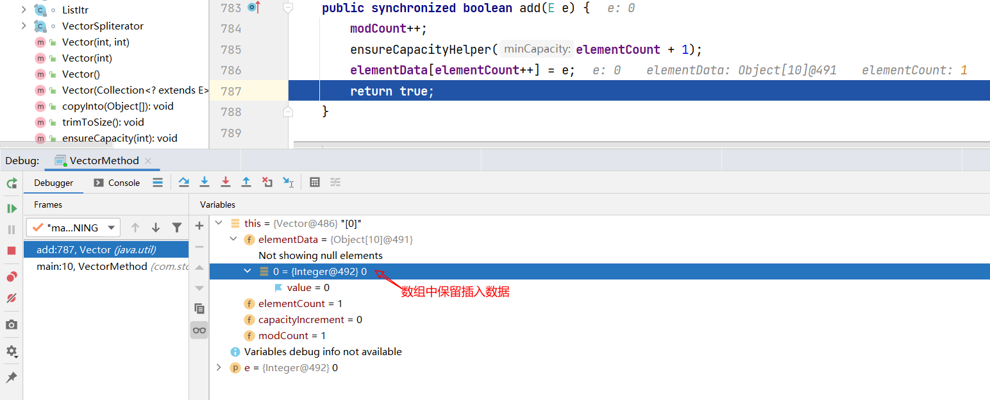Viewport: 990px width, 400px height.
Task: Select the capacityIncrement = 0 variable
Action: click(600, 319)
